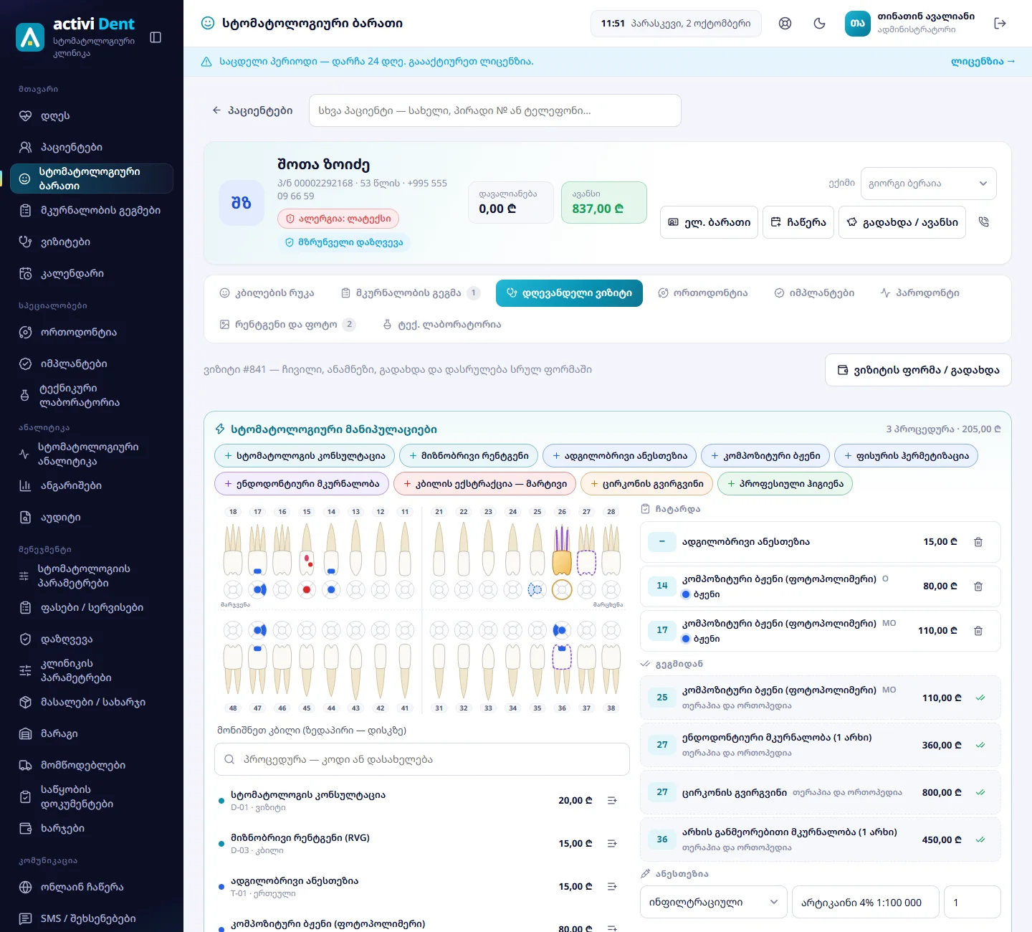Open ანგარიშები in the sidebar
This screenshot has height=932, width=1032.
tap(92, 485)
